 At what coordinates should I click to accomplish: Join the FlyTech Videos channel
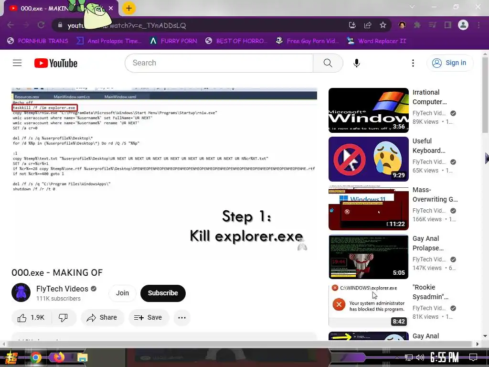122,293
